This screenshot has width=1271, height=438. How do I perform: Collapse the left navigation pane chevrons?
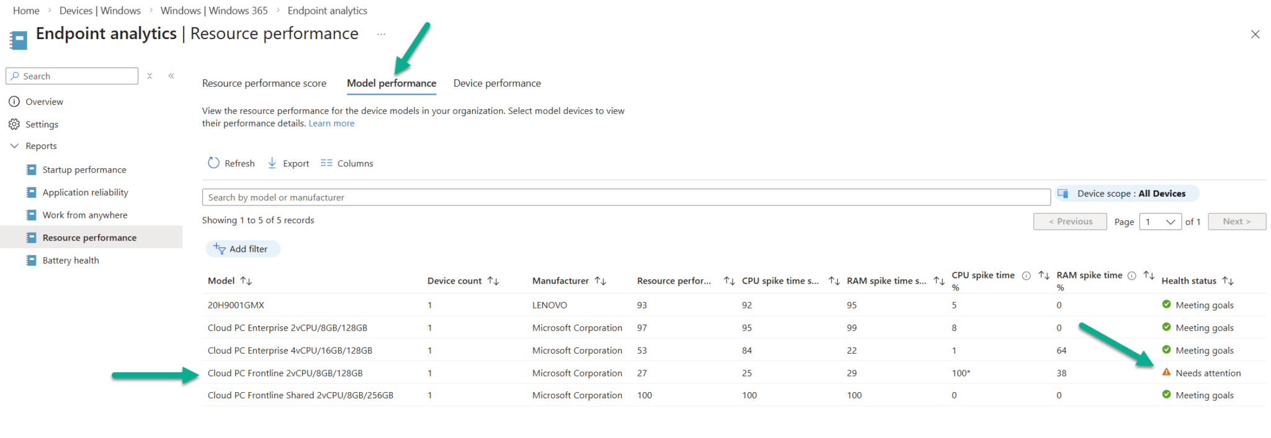click(x=171, y=76)
